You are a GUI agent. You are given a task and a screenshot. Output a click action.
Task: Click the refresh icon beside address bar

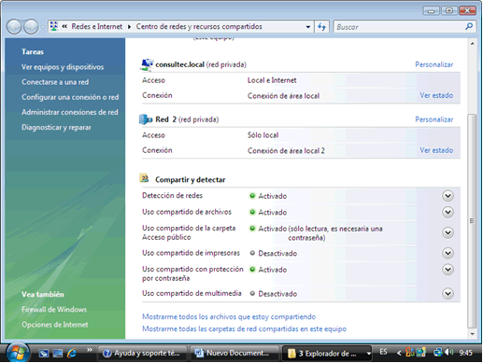(321, 27)
